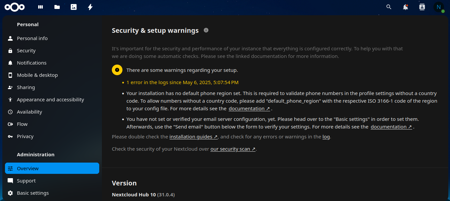Select Mobile & desktop in sidebar
Viewport: 450px width, 201px height.
(37, 75)
